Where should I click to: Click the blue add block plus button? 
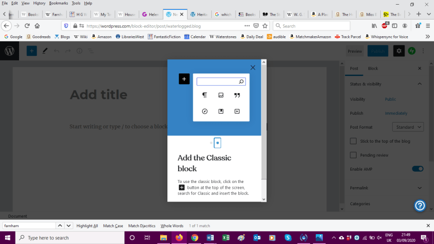click(32, 51)
